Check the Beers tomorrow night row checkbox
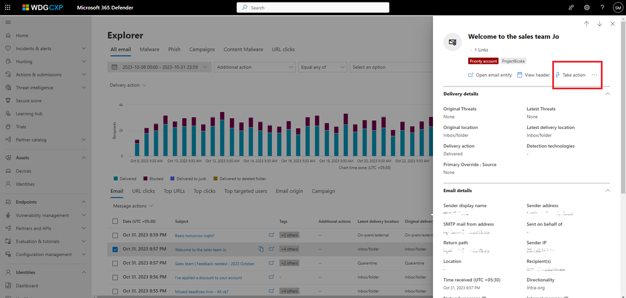 click(115, 235)
